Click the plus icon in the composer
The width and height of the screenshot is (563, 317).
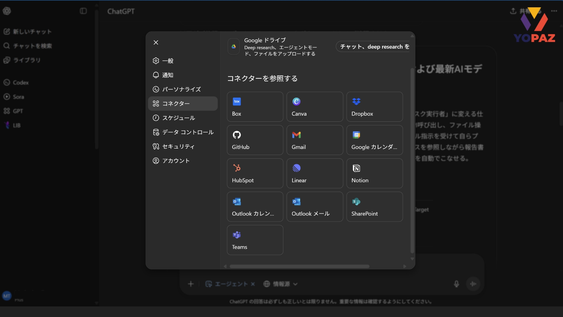(191, 284)
